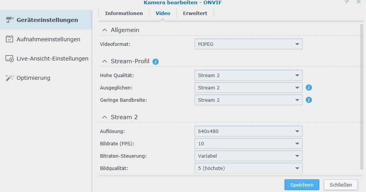Open the Videoformat MJPEG dropdown
366x192 pixels.
click(248, 44)
